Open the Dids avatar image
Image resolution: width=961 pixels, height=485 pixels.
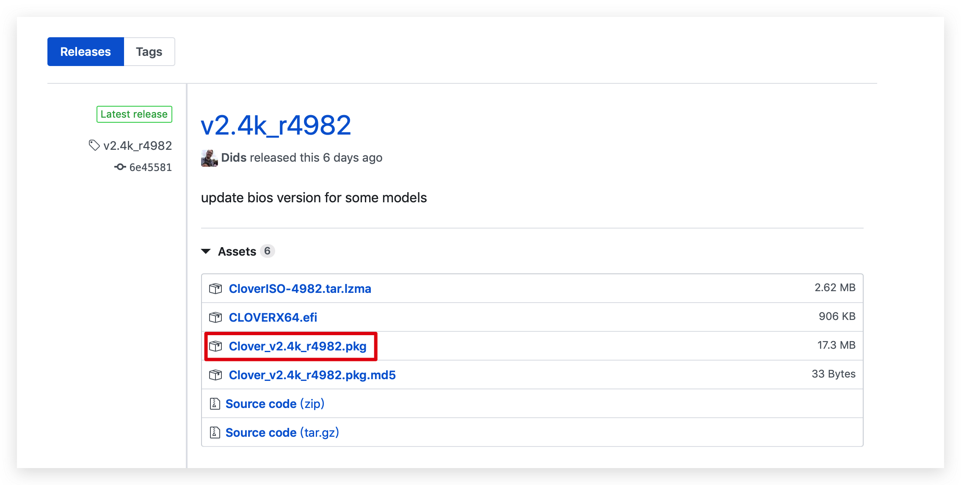[x=209, y=158]
